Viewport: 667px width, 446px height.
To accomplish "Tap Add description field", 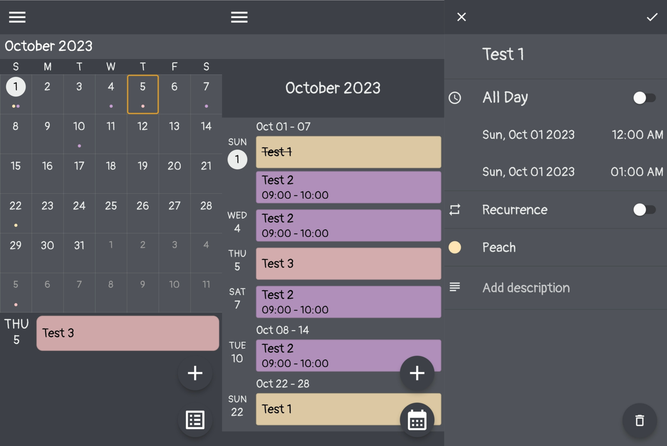I will coord(526,287).
